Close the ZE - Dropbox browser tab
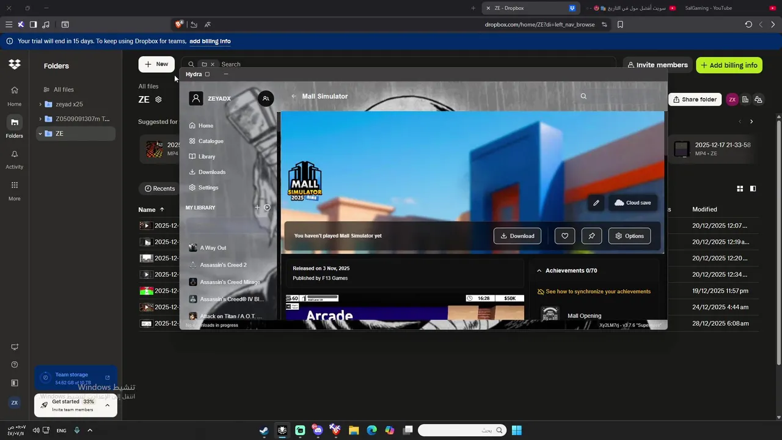The height and width of the screenshot is (440, 782). pos(488,8)
